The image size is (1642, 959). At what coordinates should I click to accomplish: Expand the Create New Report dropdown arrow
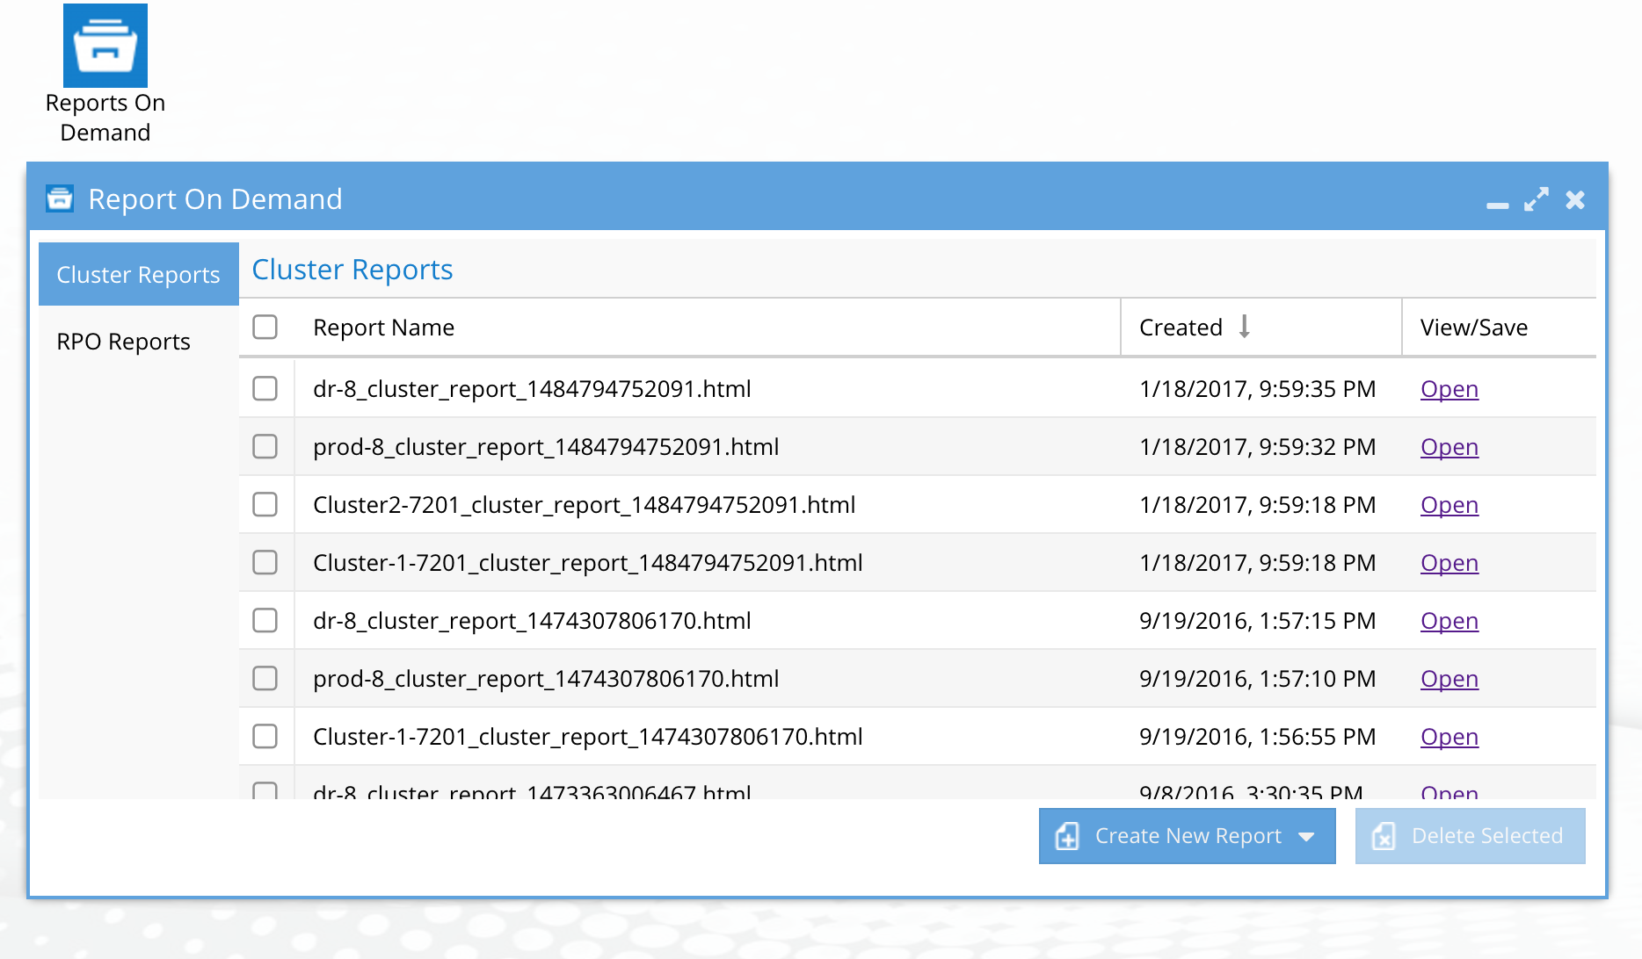click(x=1306, y=837)
